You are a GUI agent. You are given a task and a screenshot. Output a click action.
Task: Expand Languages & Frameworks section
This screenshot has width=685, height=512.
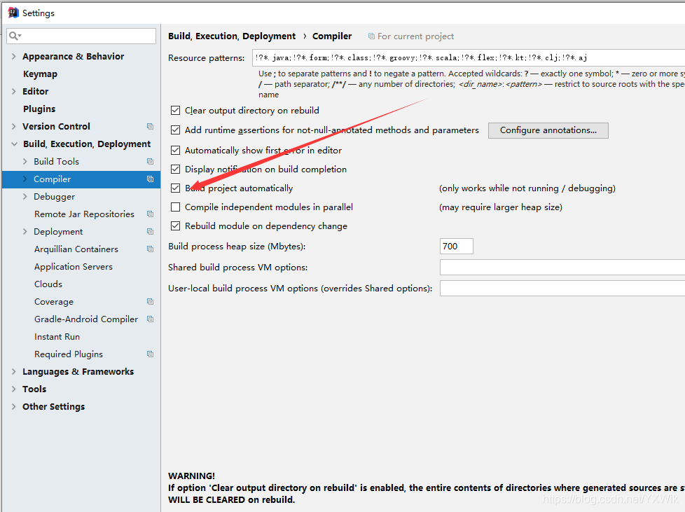13,371
